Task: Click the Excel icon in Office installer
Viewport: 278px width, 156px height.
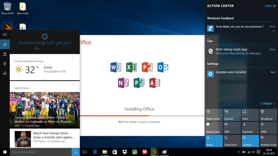Action: click(131, 67)
